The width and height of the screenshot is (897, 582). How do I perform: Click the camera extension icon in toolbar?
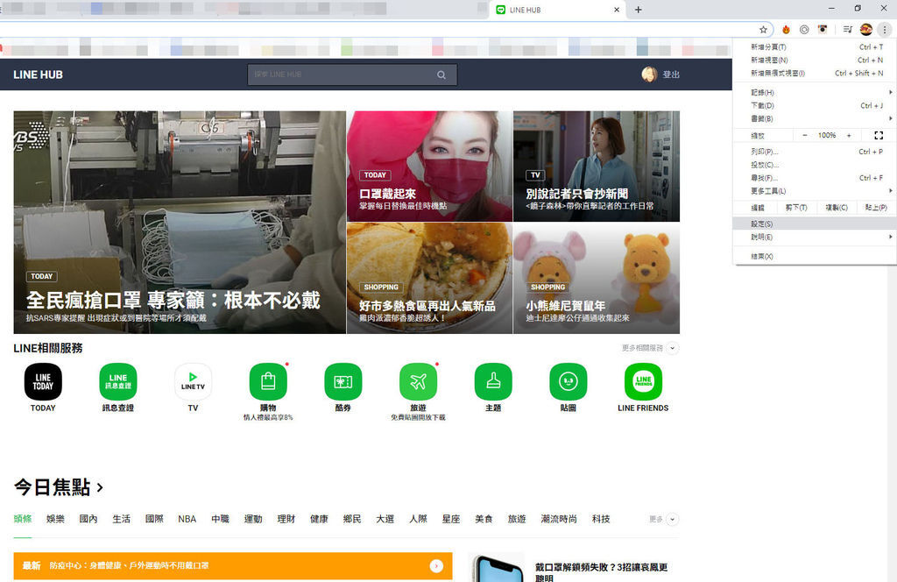pyautogui.click(x=823, y=29)
